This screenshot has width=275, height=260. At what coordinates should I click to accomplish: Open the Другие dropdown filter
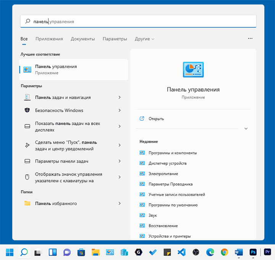144,39
